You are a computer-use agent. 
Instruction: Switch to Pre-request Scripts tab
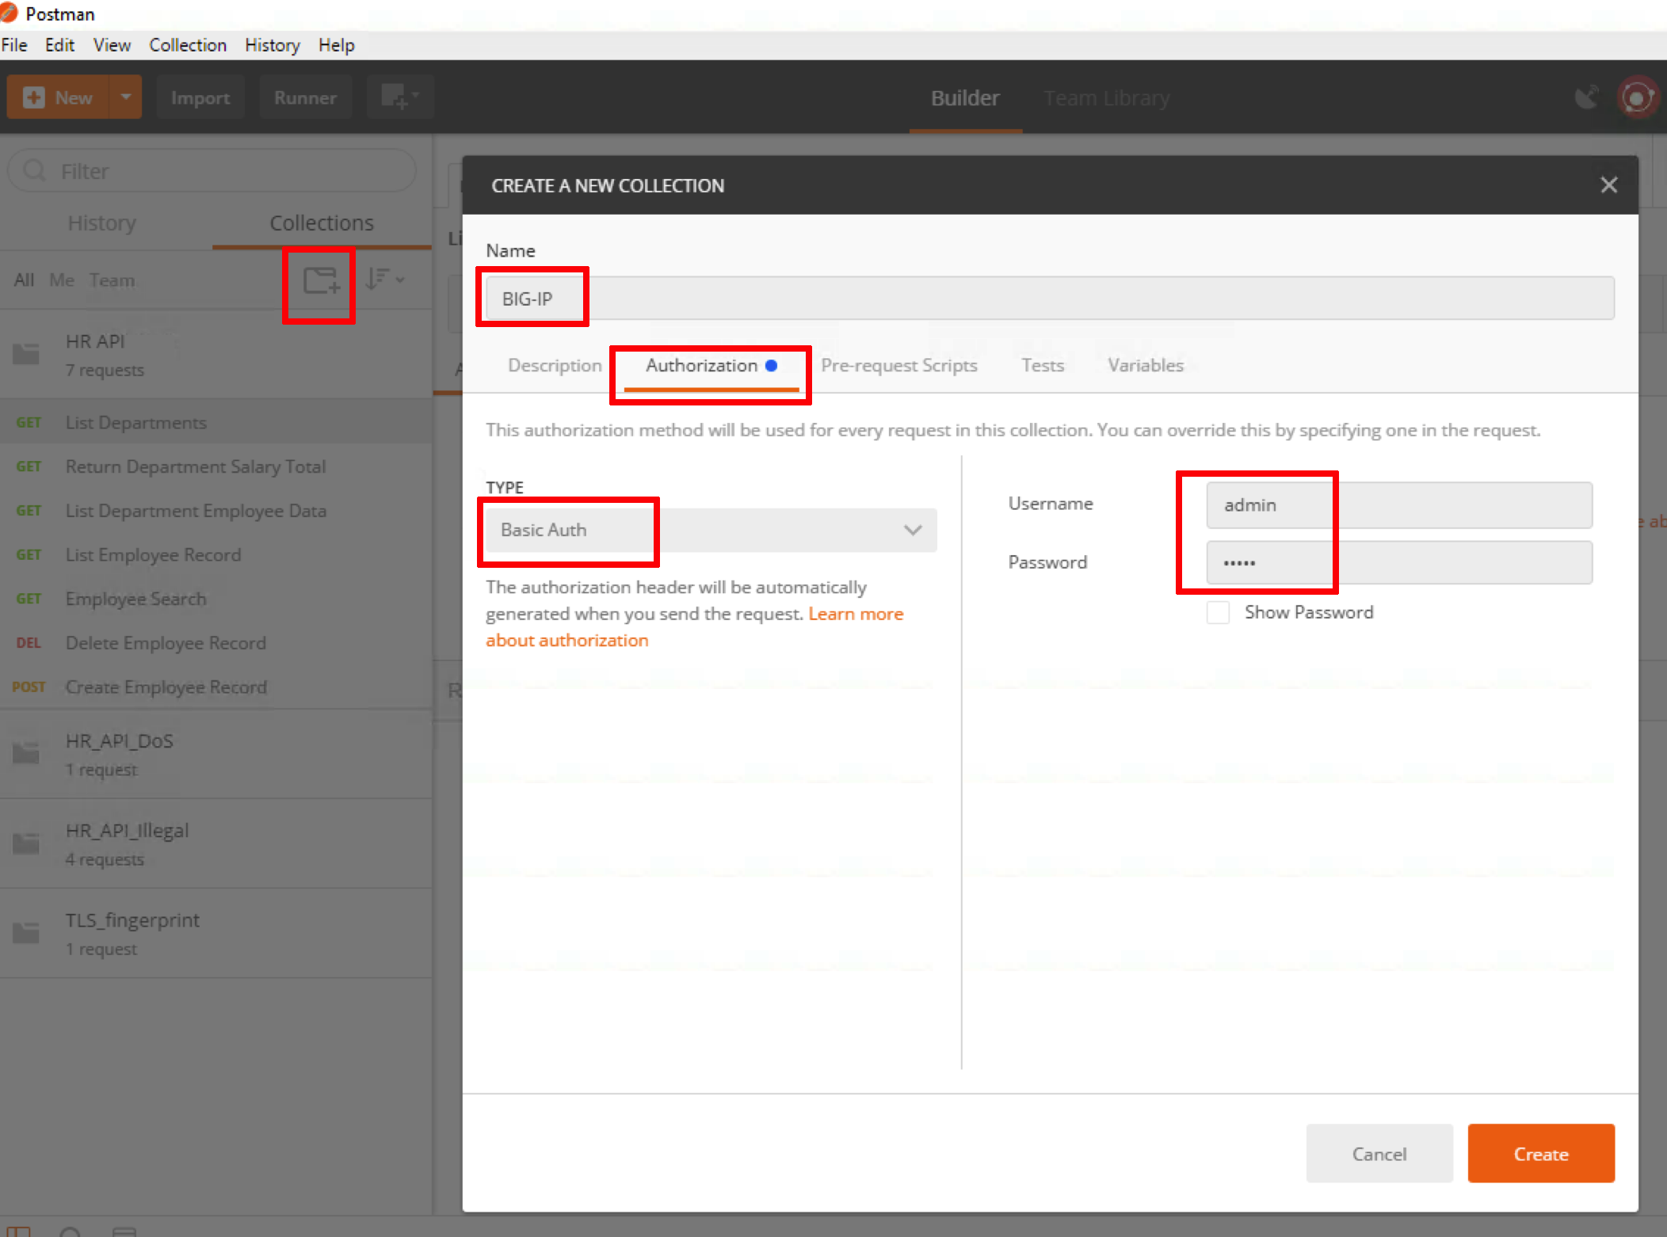pos(899,365)
